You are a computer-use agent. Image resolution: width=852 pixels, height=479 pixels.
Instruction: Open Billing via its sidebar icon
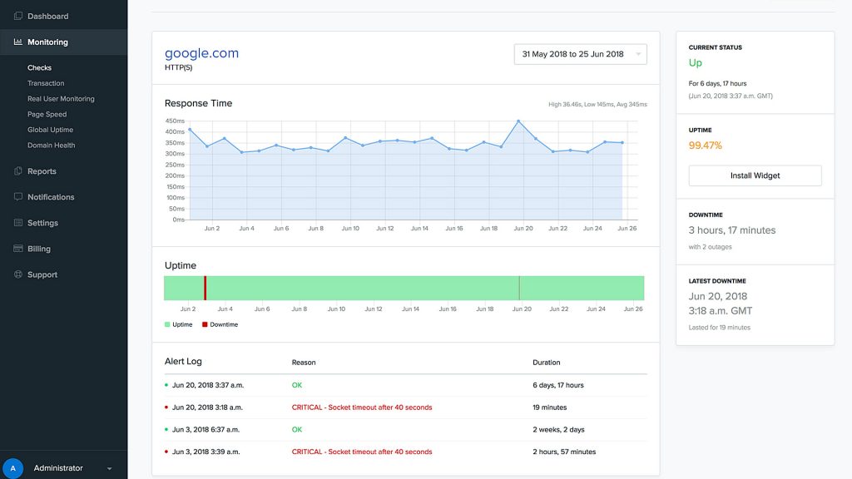point(17,248)
